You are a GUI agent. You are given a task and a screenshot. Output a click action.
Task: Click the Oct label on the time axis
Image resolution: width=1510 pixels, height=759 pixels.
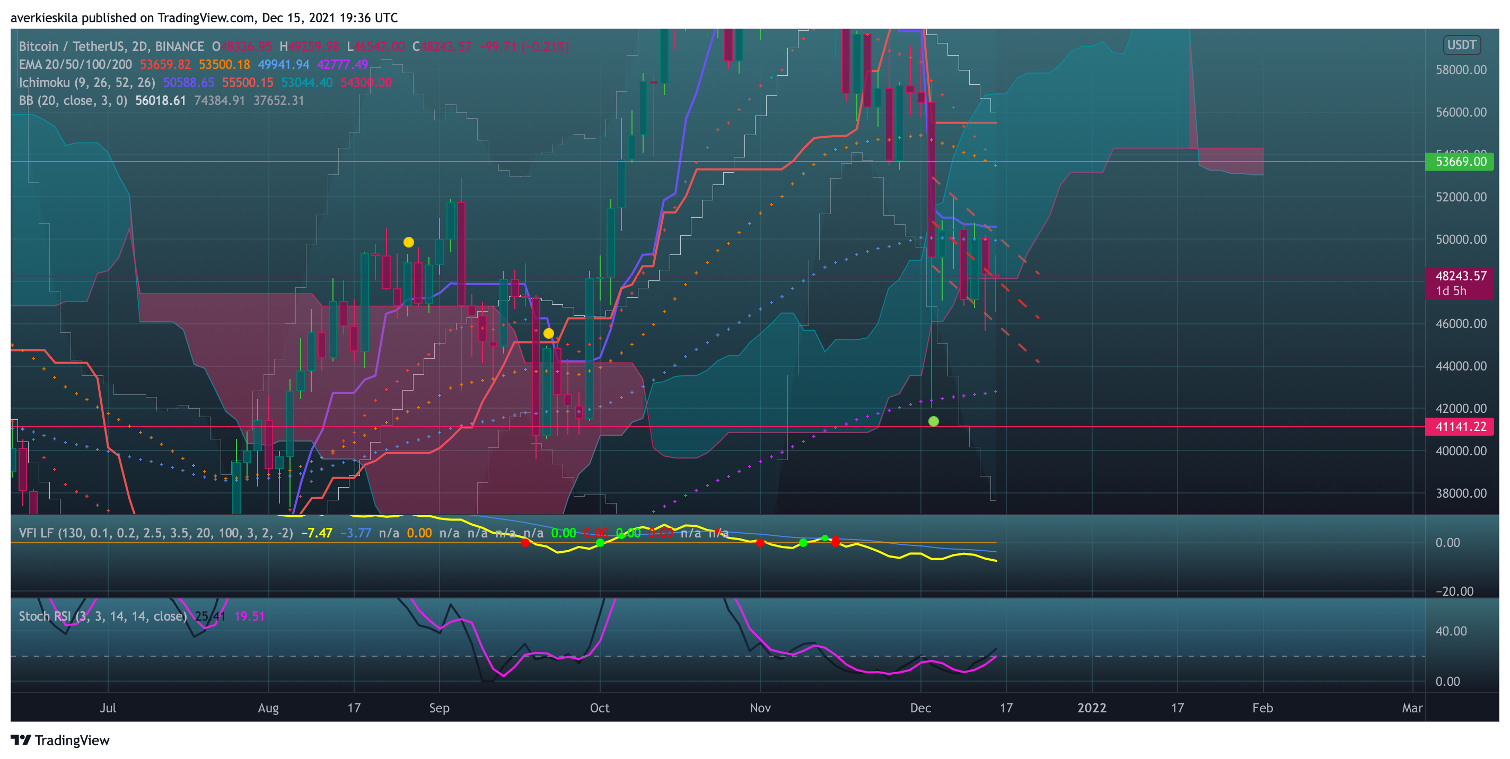[599, 708]
